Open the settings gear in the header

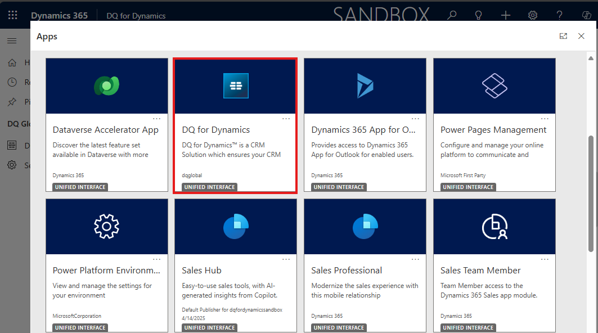coord(533,15)
